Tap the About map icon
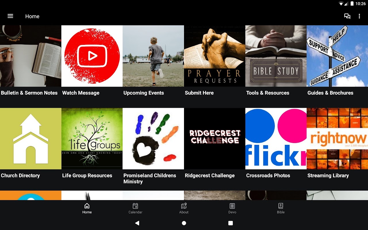This screenshot has height=230, width=368. coord(184,206)
